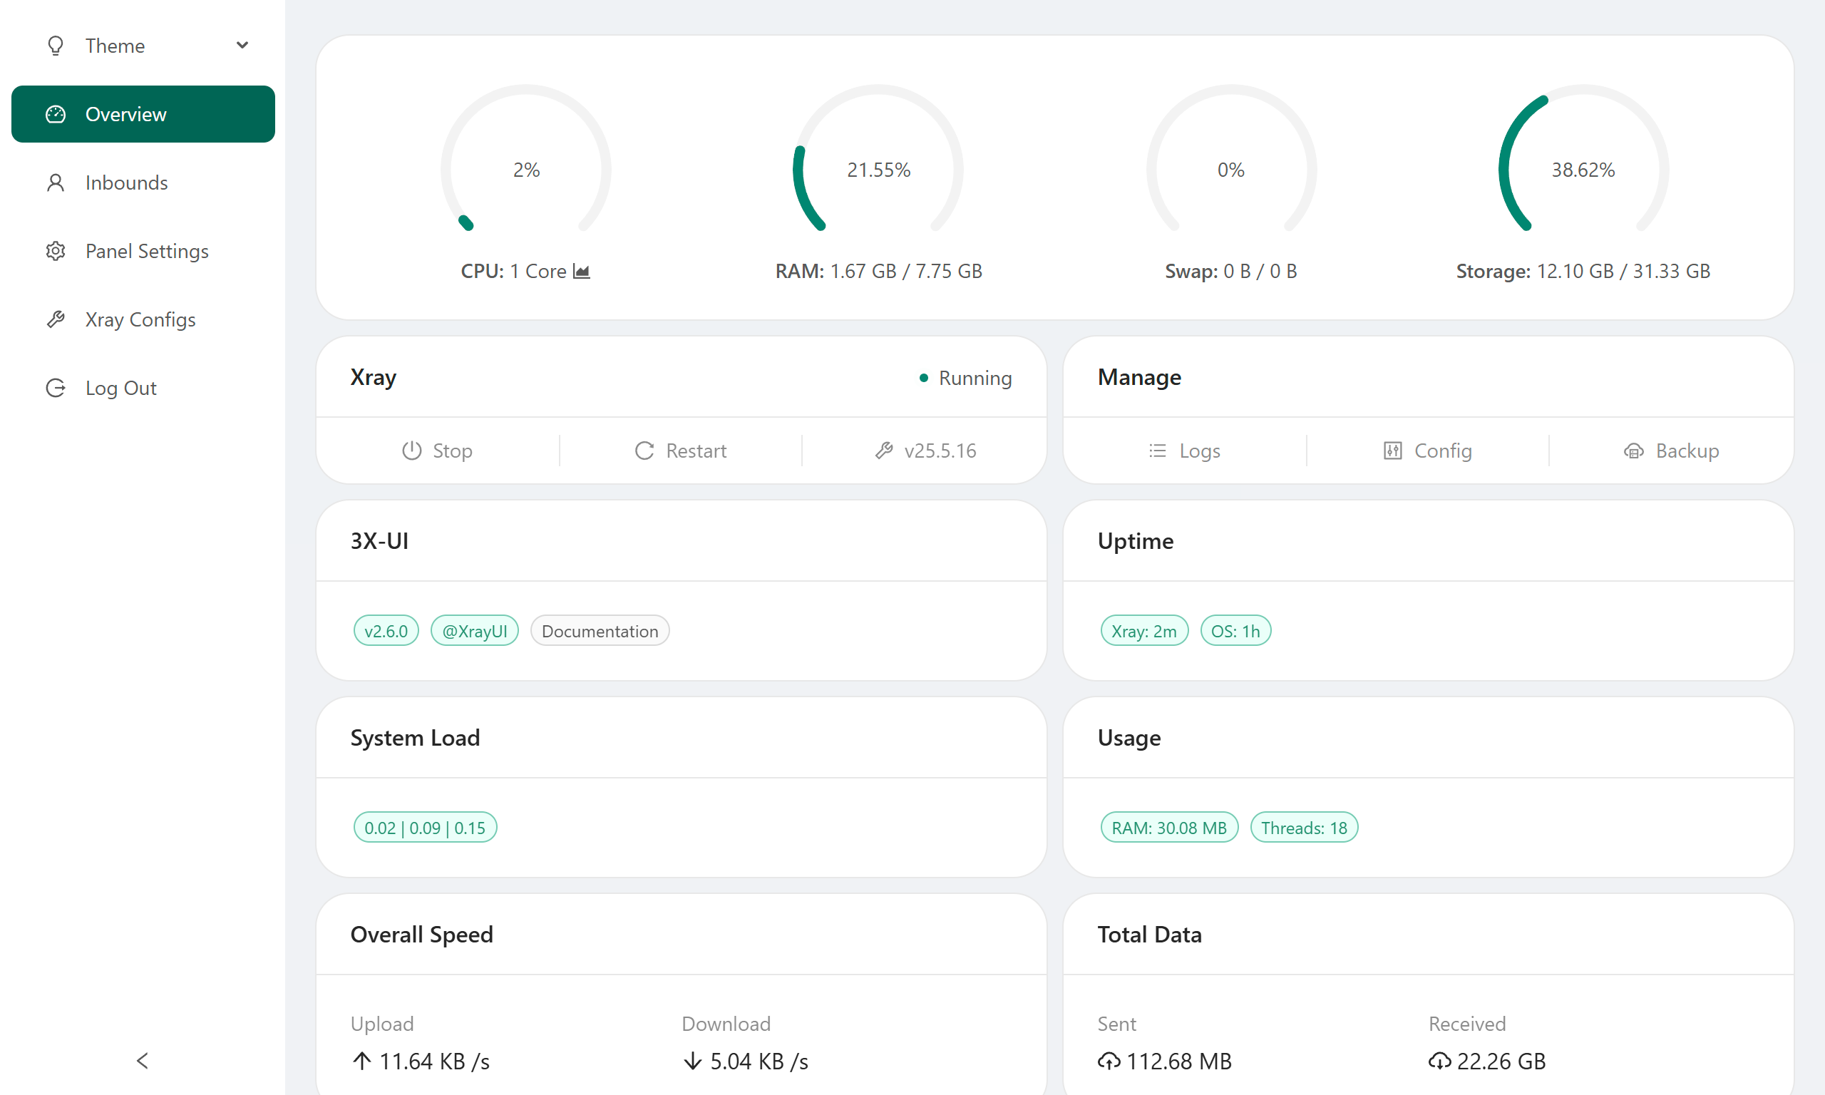This screenshot has width=1825, height=1095.
Task: Click the Theme chevron arrow
Action: 242,46
